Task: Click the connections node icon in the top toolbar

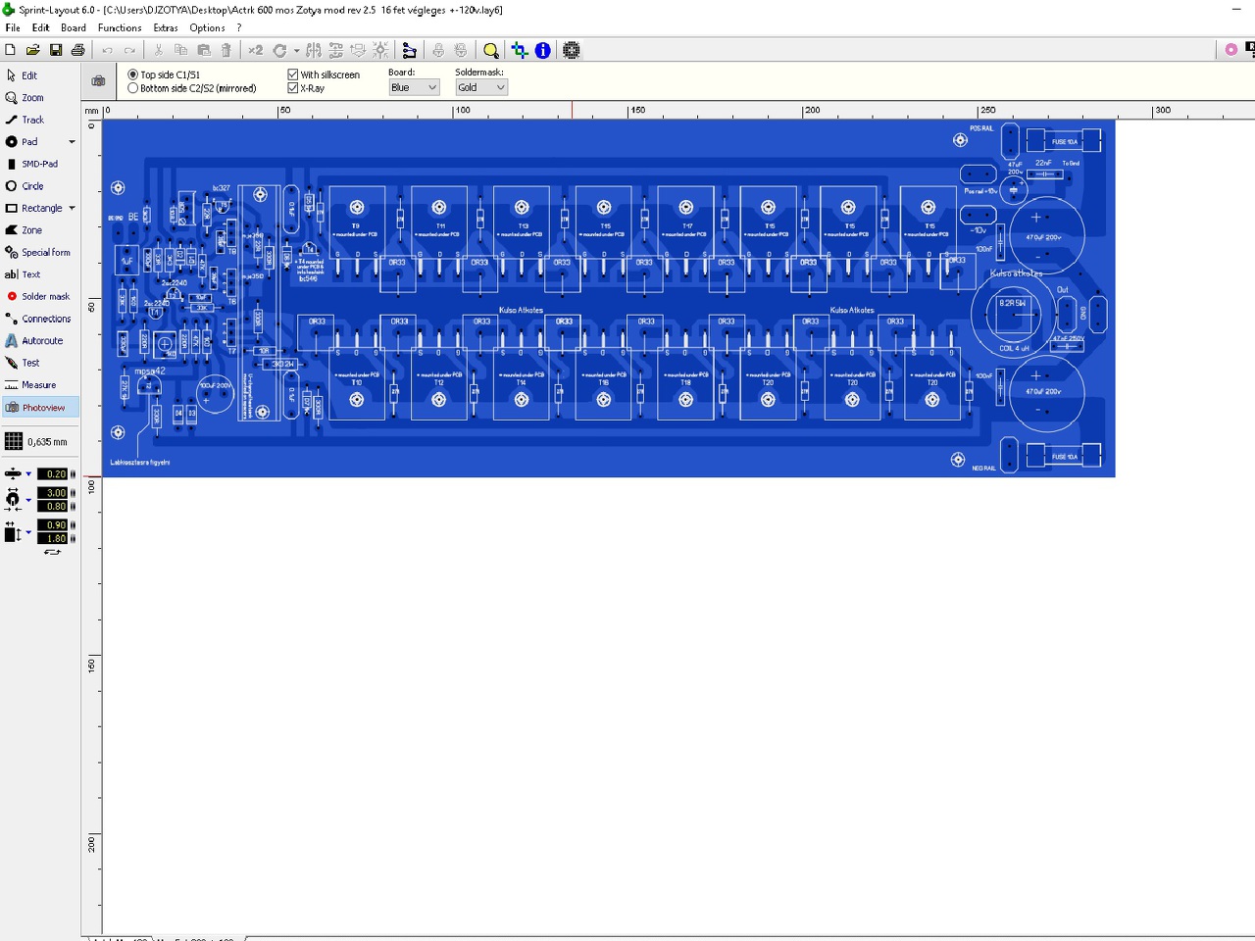Action: 410,50
